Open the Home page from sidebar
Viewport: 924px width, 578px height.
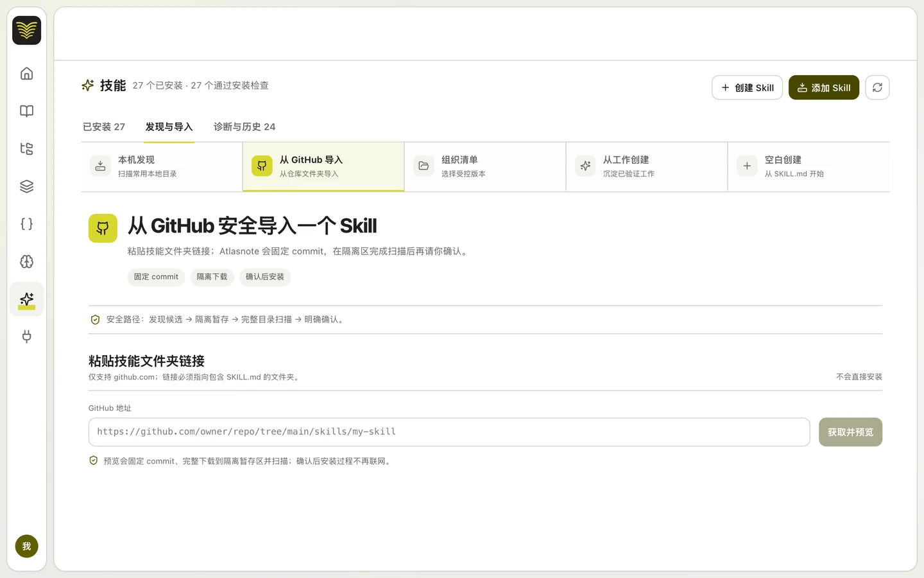tap(26, 73)
